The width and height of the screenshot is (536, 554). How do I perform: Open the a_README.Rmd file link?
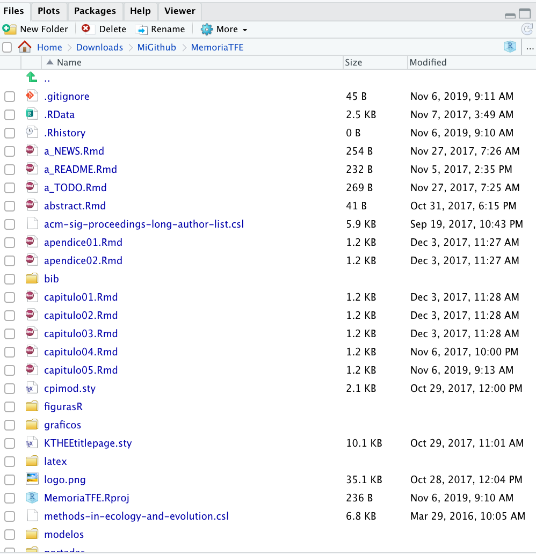tap(80, 169)
